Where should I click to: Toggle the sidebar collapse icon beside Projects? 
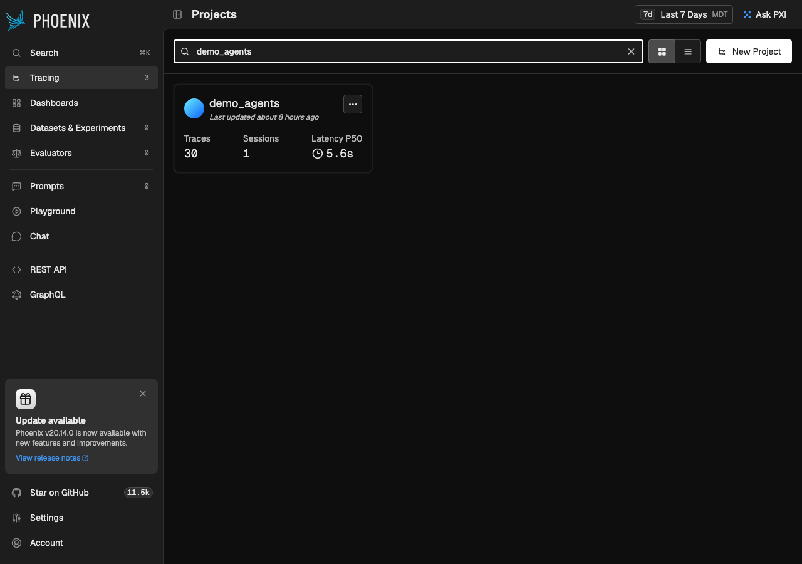coord(177,14)
